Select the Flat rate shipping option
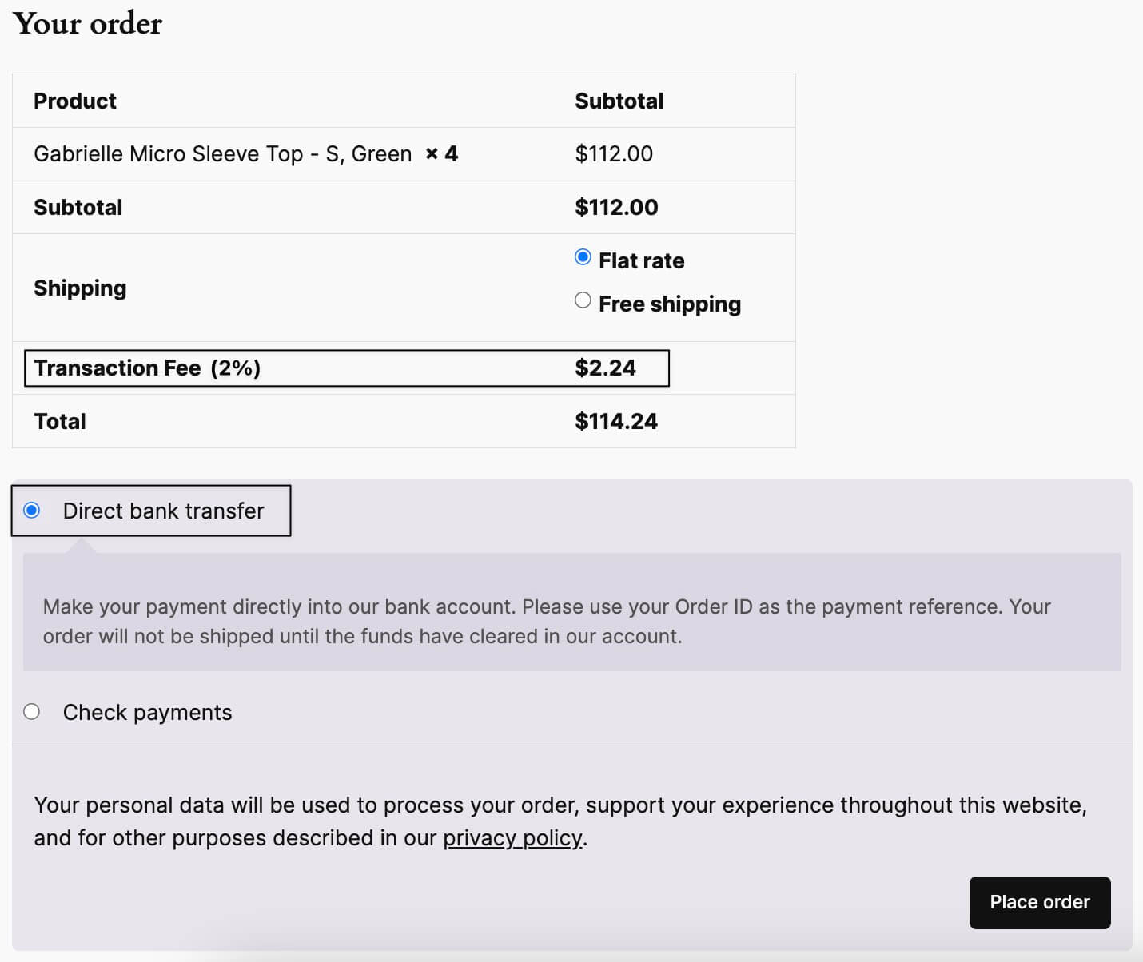This screenshot has width=1143, height=962. (583, 257)
